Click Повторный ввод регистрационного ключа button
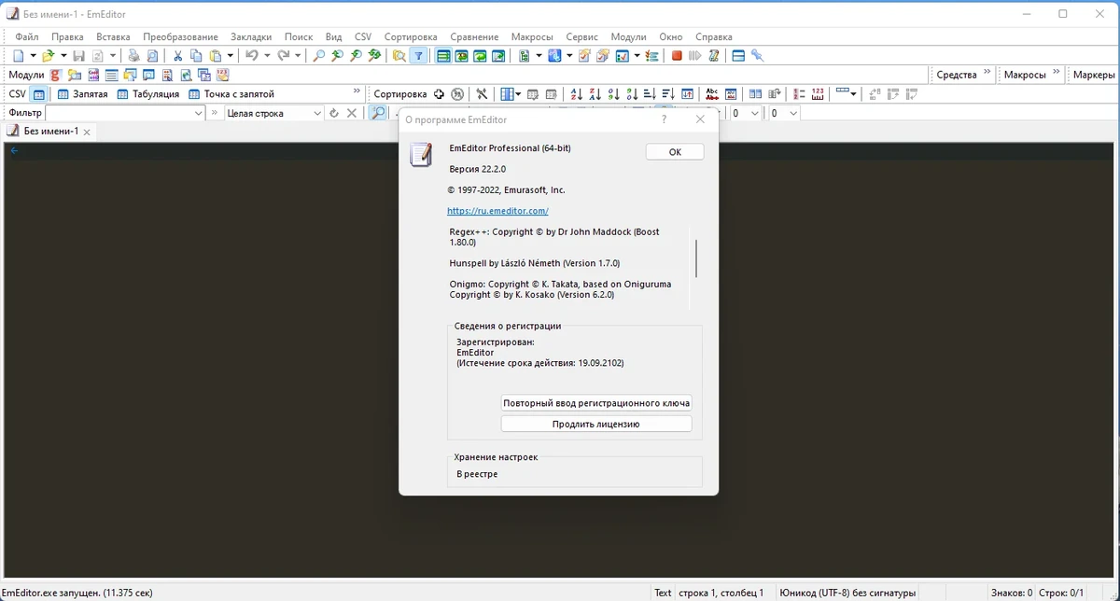 tap(596, 403)
